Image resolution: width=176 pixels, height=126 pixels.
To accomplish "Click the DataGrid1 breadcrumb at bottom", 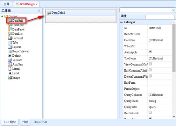I will 41,122.
